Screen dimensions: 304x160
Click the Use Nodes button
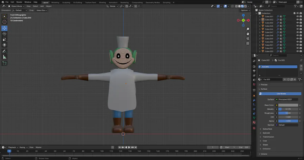tap(280, 94)
